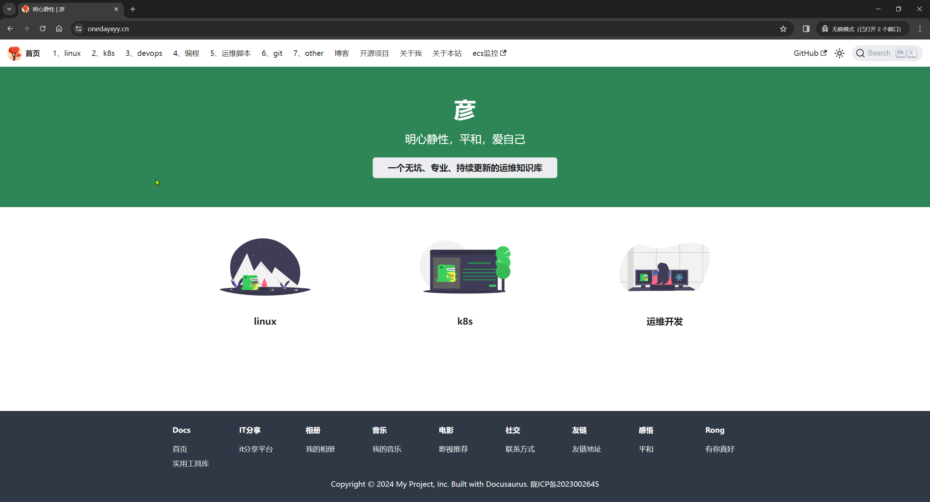Viewport: 930px width, 502px height.
Task: Click the browser forward arrow
Action: coord(26,29)
